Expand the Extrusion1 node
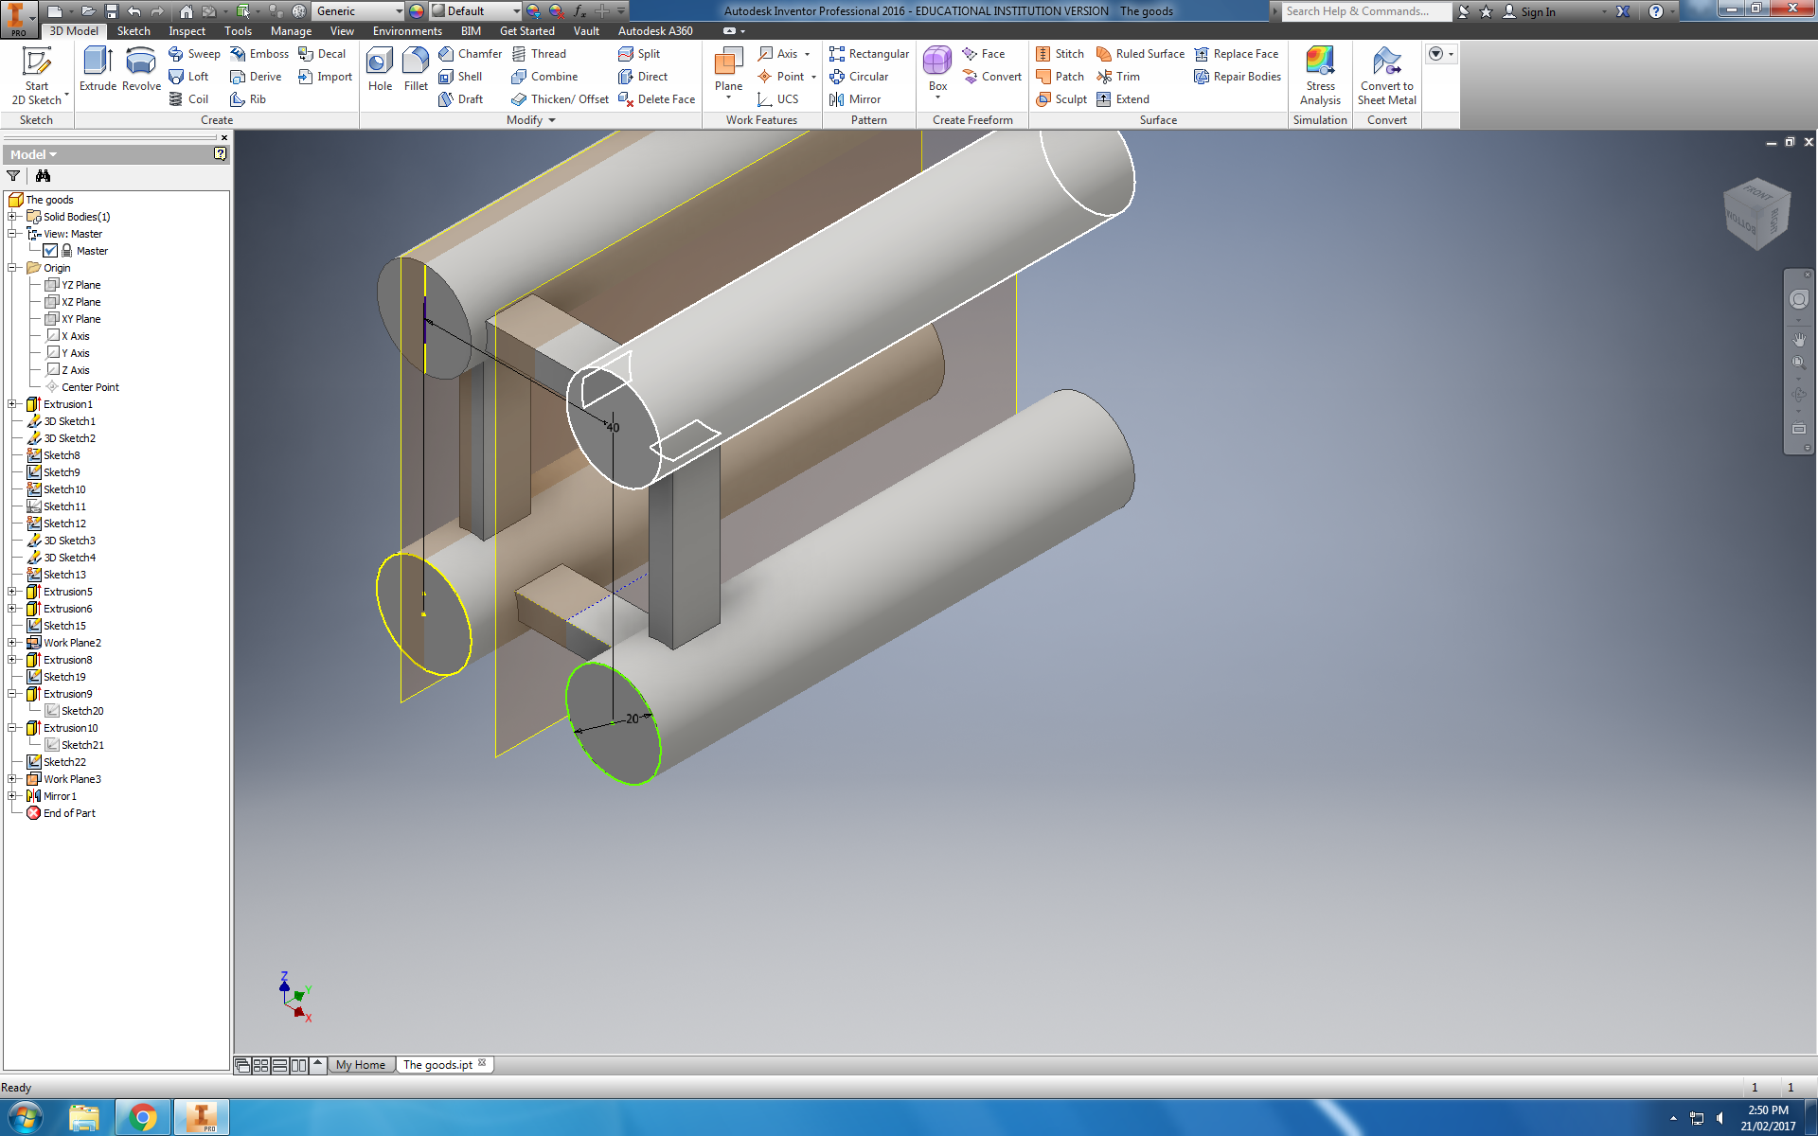Image resolution: width=1818 pixels, height=1136 pixels. coord(12,404)
